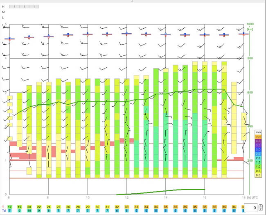Screen dimensions: 266x215
Task: Click the third high-cloud cell in H row
Action: (34, 7)
